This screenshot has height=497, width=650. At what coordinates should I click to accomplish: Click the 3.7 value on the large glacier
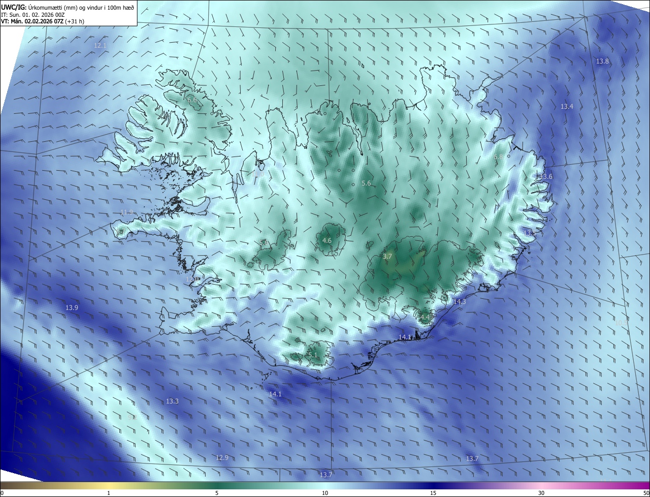pyautogui.click(x=387, y=257)
